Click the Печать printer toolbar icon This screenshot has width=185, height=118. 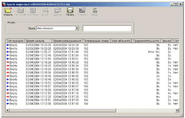(70, 10)
